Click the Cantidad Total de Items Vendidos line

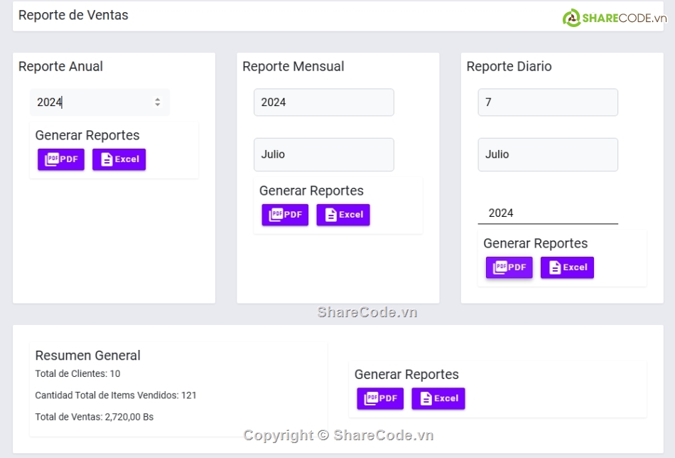click(116, 395)
